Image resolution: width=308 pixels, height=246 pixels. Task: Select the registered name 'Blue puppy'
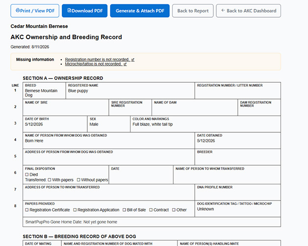(78, 91)
